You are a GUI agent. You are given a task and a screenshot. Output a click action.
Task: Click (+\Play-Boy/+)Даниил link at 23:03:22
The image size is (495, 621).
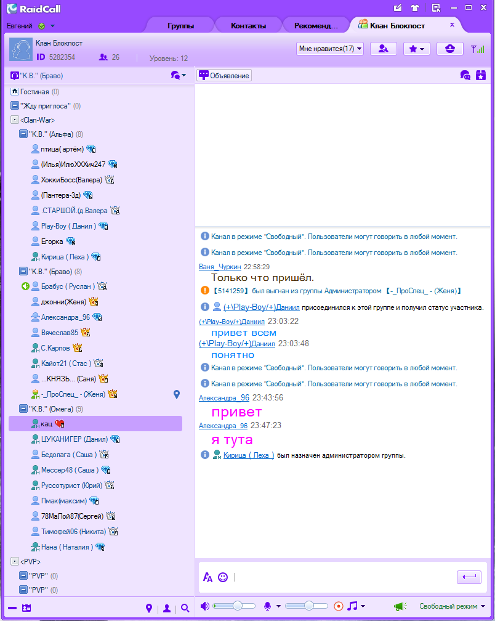(231, 321)
